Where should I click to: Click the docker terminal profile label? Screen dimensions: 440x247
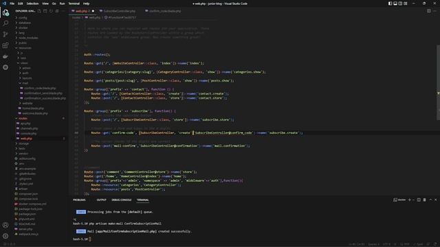[x=399, y=200]
